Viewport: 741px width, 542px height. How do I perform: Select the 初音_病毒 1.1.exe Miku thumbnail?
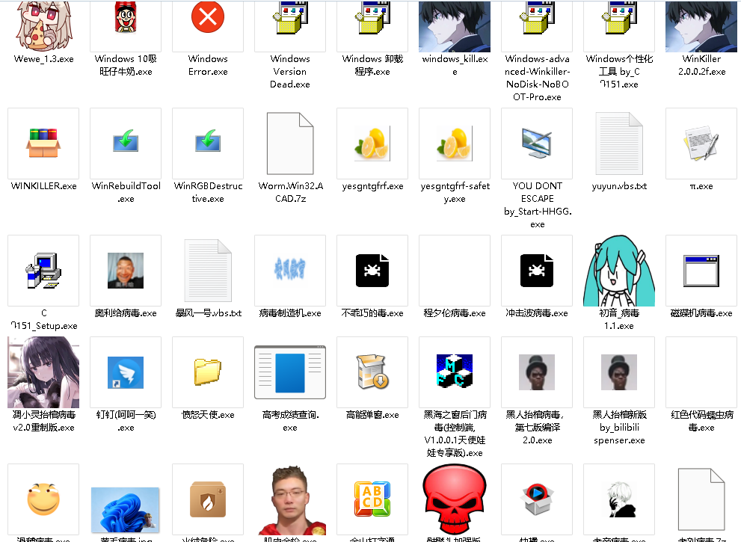point(618,271)
